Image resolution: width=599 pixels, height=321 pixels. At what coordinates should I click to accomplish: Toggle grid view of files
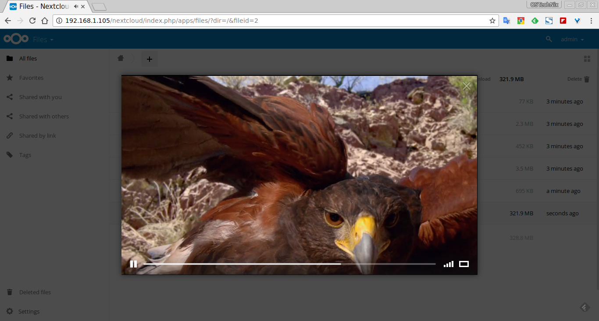587,59
